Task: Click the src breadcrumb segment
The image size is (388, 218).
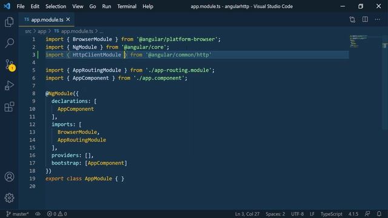Action: tap(28, 31)
